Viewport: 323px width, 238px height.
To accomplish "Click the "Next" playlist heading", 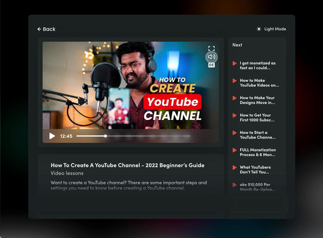I will (x=237, y=45).
